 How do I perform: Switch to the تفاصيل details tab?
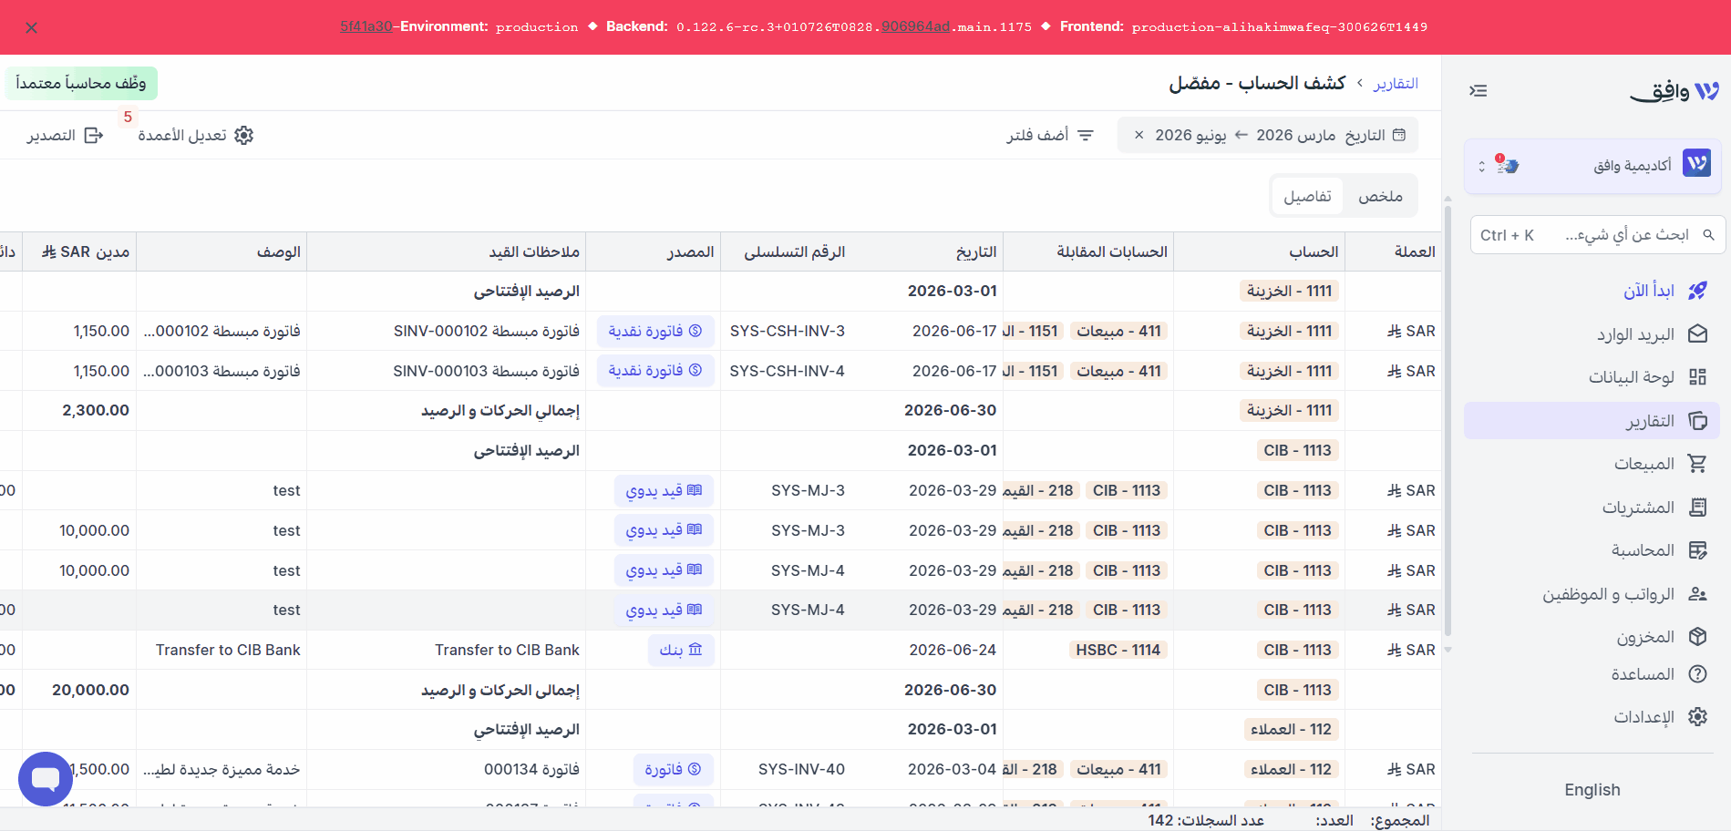point(1307,196)
